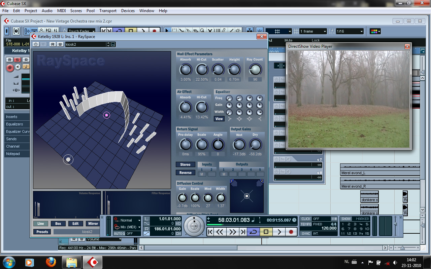This screenshot has width=431, height=269.
Task: Toggle the TEMPO track button in Transport
Action: (x=306, y=224)
